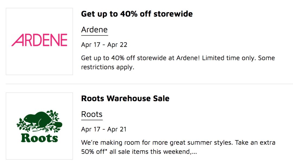Click the 'Apr 22' end date of Ardene deal
Image resolution: width=293 pixels, height=165 pixels.
(117, 45)
